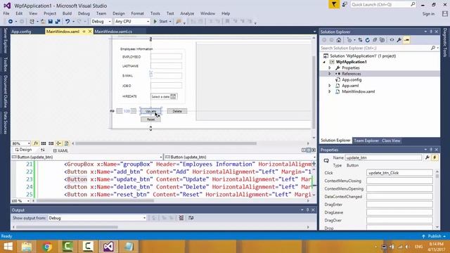Click the Click event handler field update_btn_Click
The height and width of the screenshot is (253, 450).
tap(399, 173)
